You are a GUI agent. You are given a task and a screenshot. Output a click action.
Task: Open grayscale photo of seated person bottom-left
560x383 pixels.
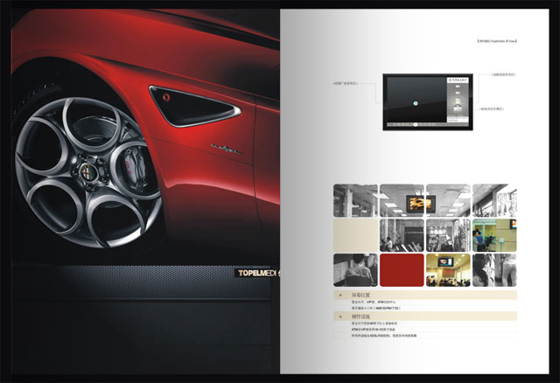[x=355, y=270]
